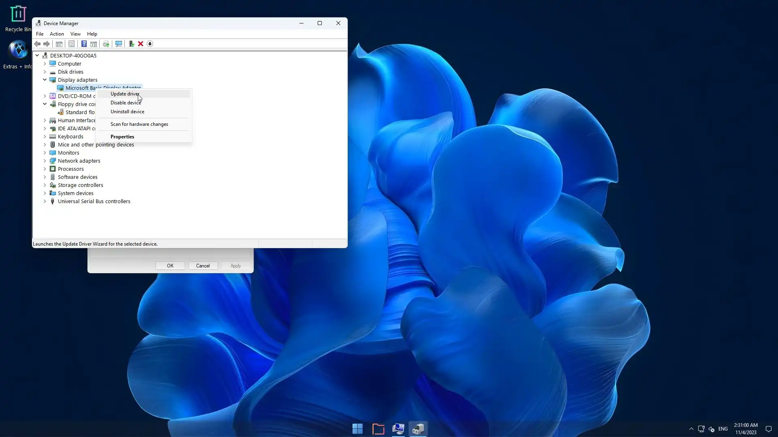Open File Explorer from the taskbar
778x437 pixels.
[378, 429]
